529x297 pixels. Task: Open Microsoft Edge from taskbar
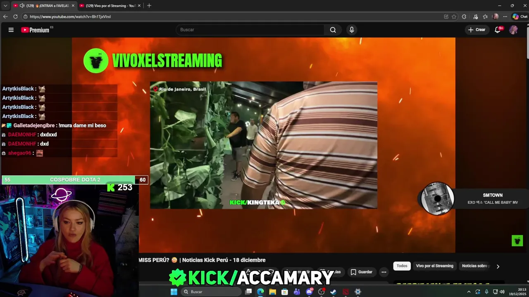click(x=260, y=292)
